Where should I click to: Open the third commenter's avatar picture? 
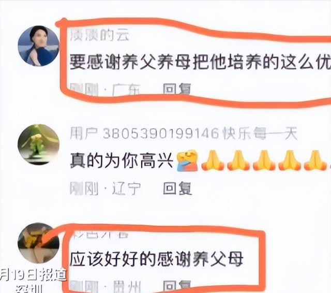[x=39, y=243]
